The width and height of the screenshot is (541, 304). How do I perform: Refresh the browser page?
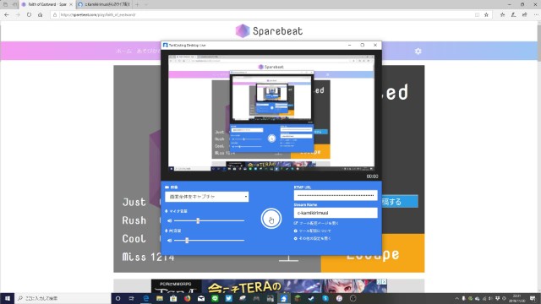29,15
